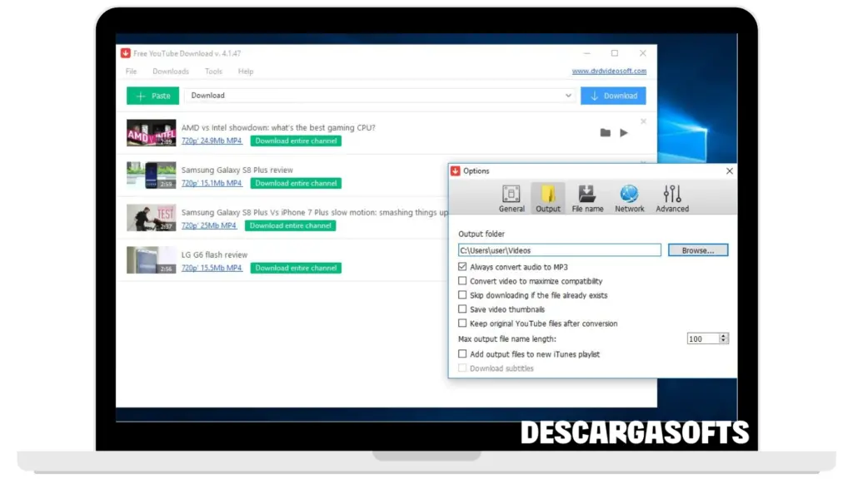Change format of LG G6 flash review
Viewport: 853px width, 479px height.
212,269
